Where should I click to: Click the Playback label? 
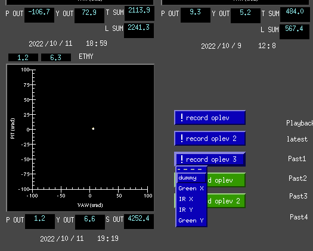[299, 123]
